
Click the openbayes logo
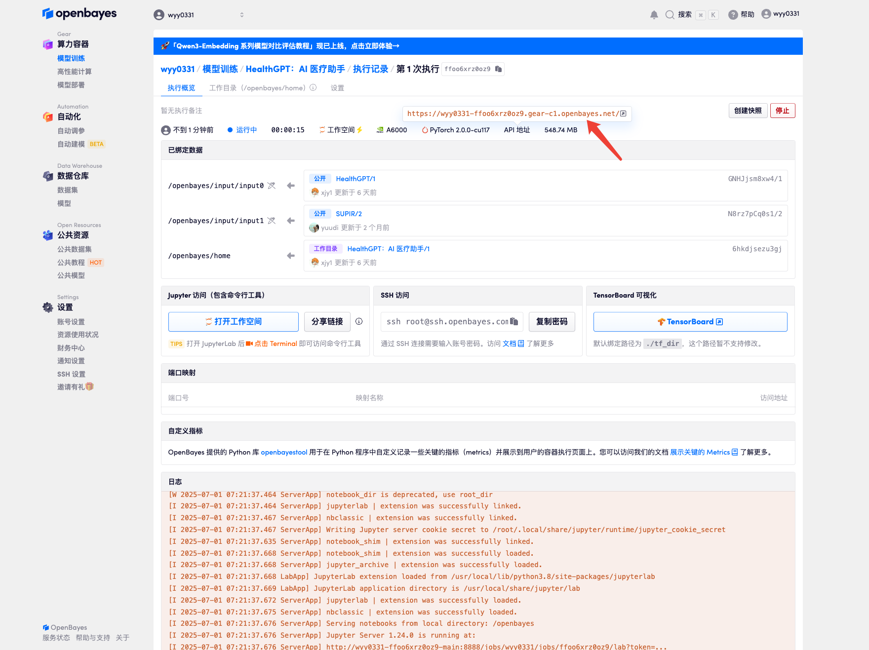(79, 13)
